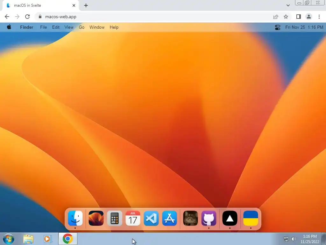326x245 pixels.
Task: Go forward in Chrome
Action: pyautogui.click(x=17, y=17)
